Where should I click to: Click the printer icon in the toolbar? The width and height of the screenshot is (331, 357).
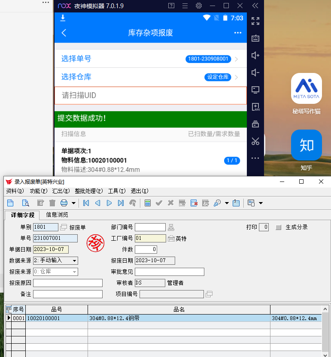64,203
